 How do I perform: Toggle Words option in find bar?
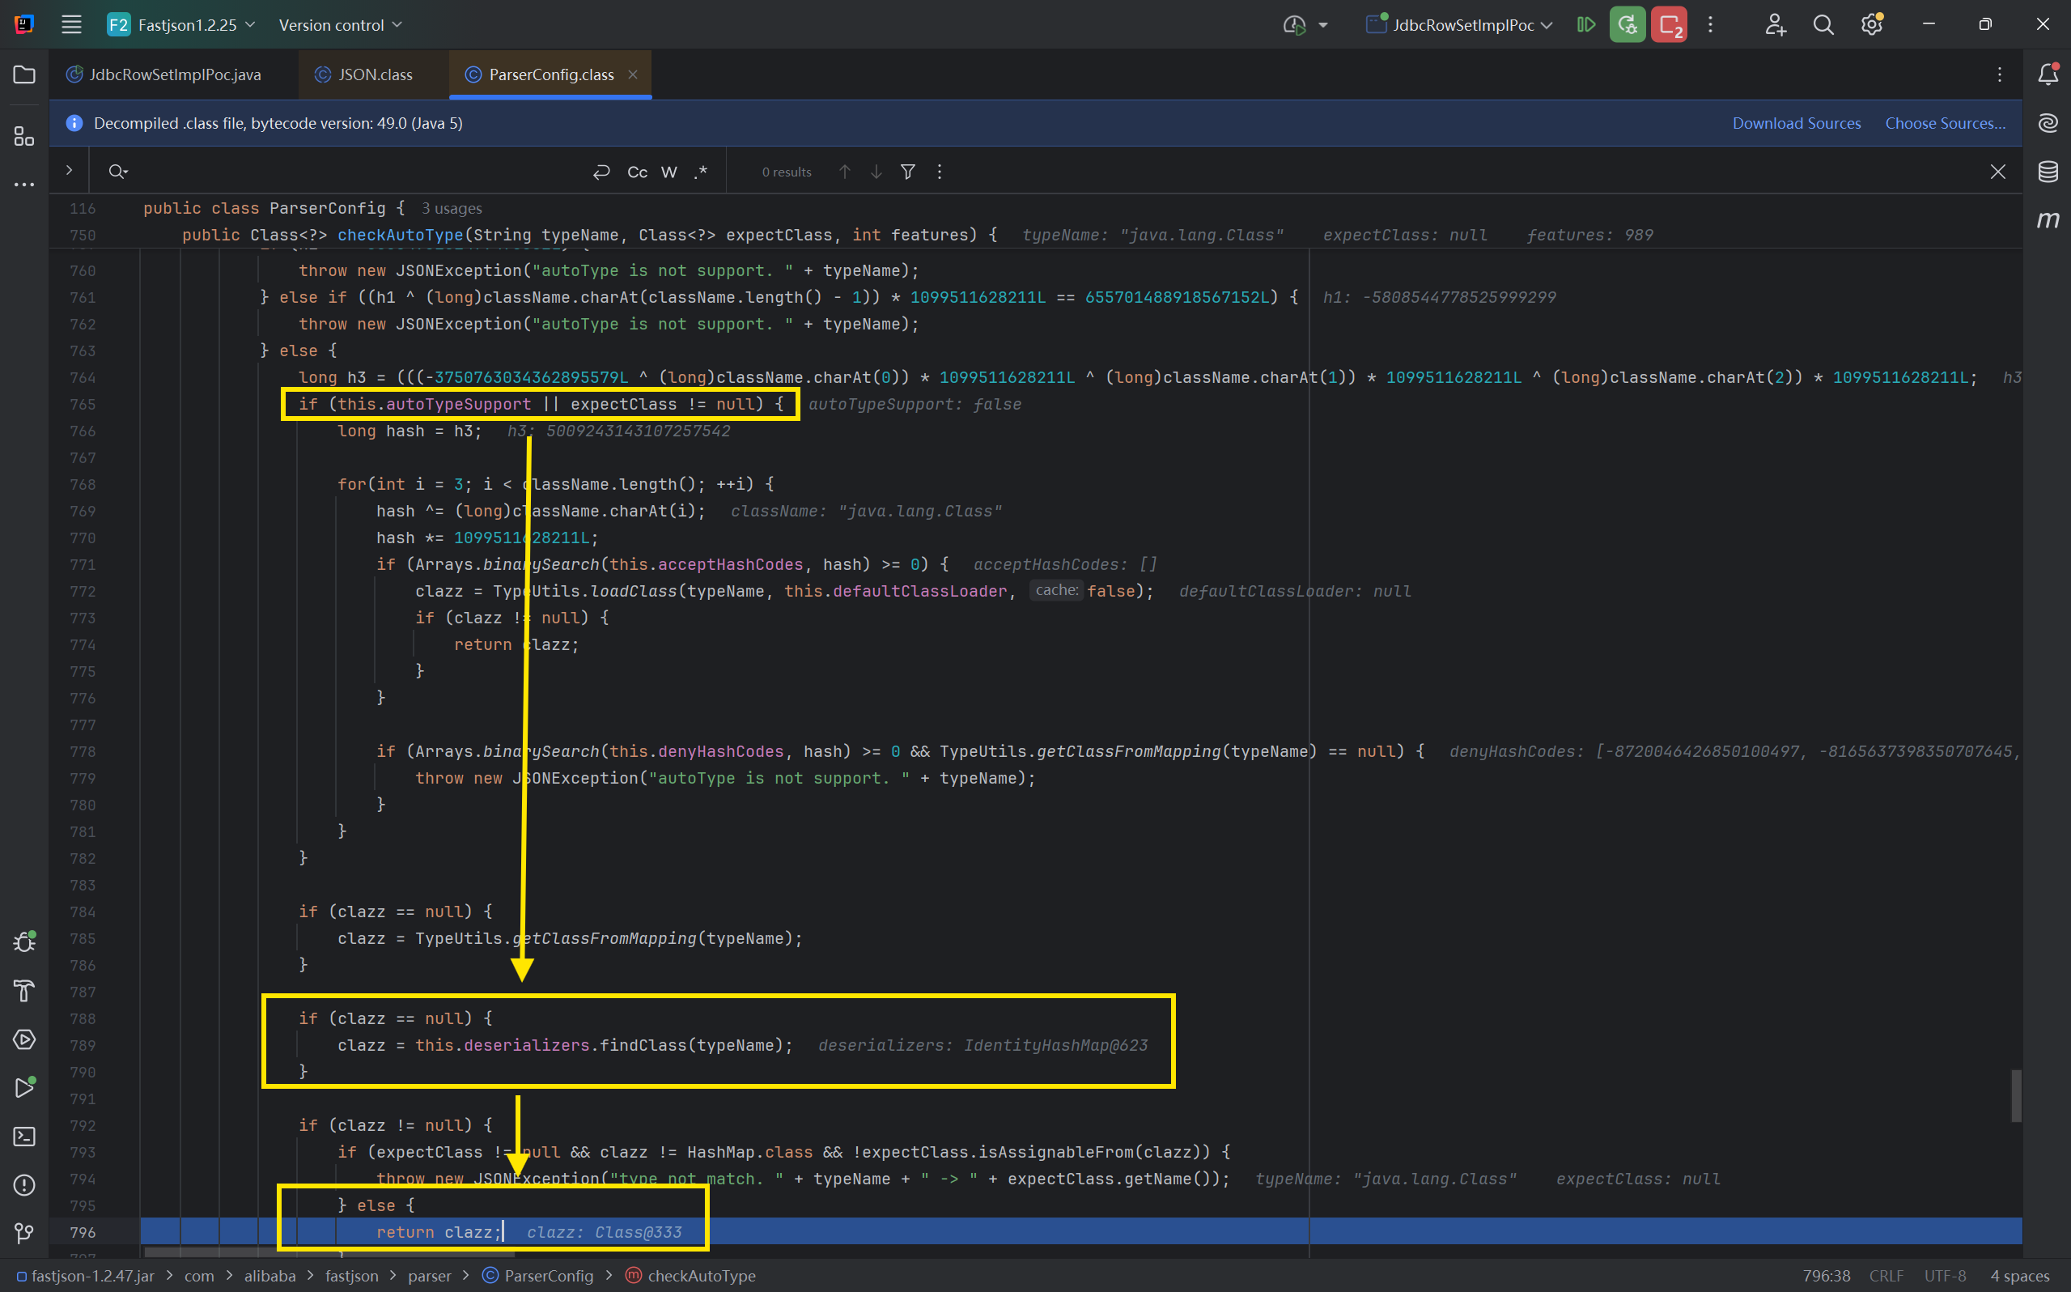click(x=669, y=172)
